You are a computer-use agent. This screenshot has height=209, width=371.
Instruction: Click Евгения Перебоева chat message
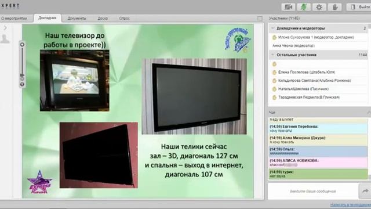318,129
